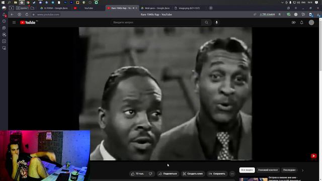
Task: Go back with browser back arrow
Action: 12,15
